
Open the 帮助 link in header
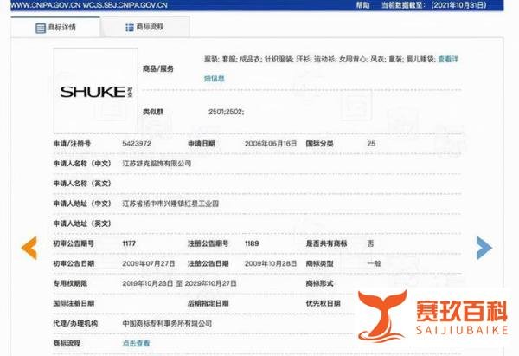coord(362,5)
